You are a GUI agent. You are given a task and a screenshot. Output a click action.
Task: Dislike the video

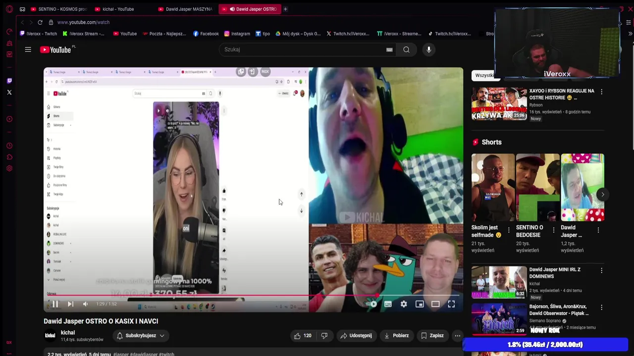pyautogui.click(x=324, y=336)
